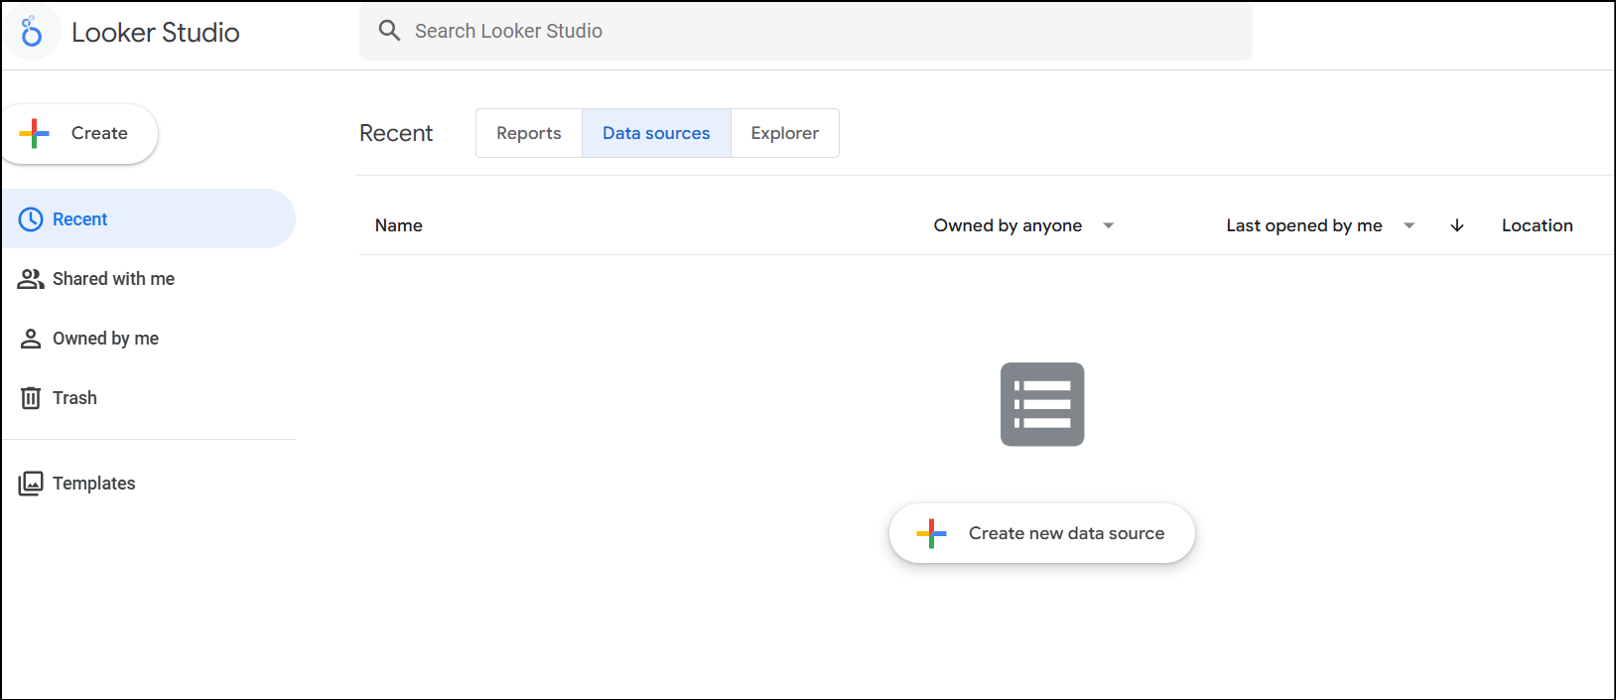Click the search magnifier icon
The height and width of the screenshot is (700, 1616).
point(389,31)
